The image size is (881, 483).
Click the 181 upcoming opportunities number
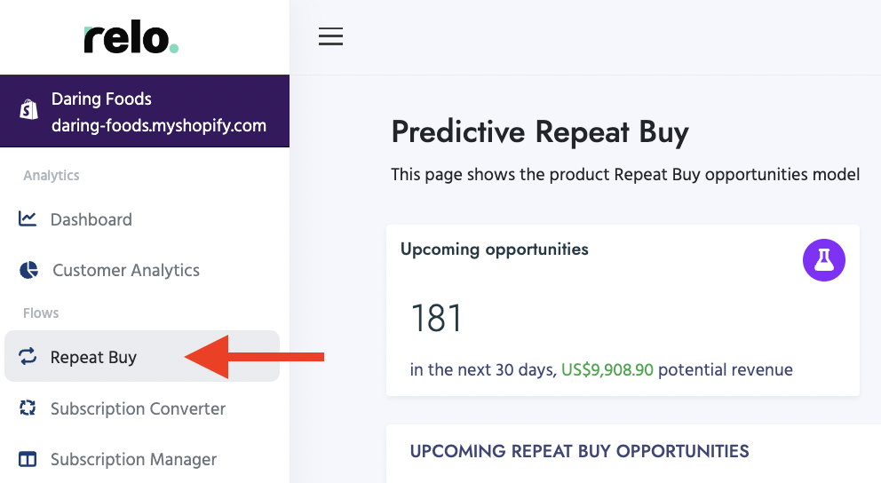[x=436, y=318]
